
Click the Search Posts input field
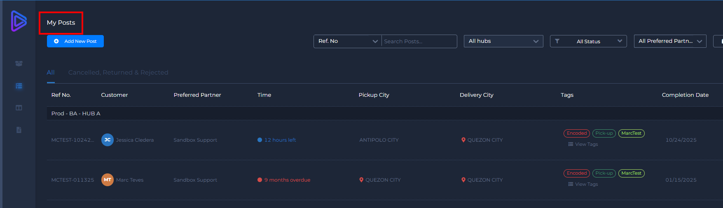click(419, 42)
